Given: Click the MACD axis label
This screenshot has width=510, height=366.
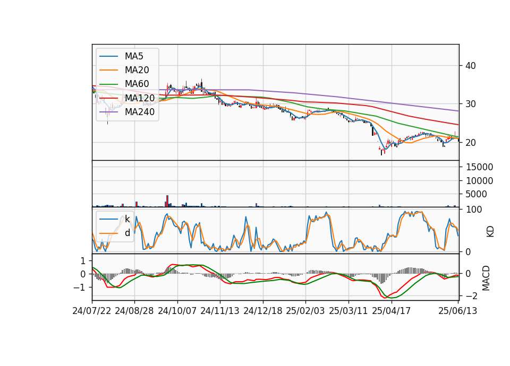Looking at the screenshot, I should 486,278.
